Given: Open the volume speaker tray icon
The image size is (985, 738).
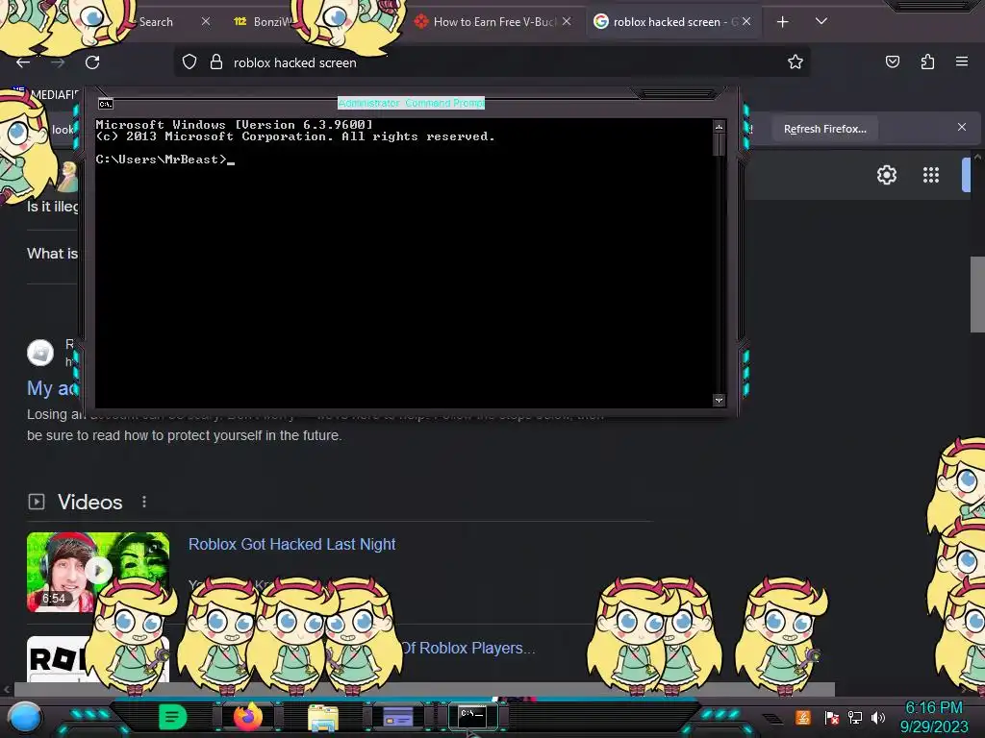Looking at the screenshot, I should click(x=878, y=717).
